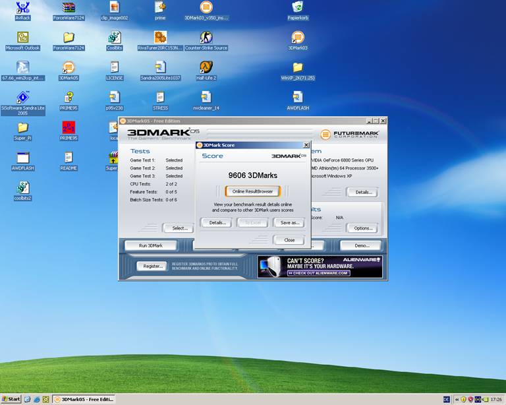506x405 pixels.
Task: Expand hidden tray icons arrow
Action: [457, 400]
